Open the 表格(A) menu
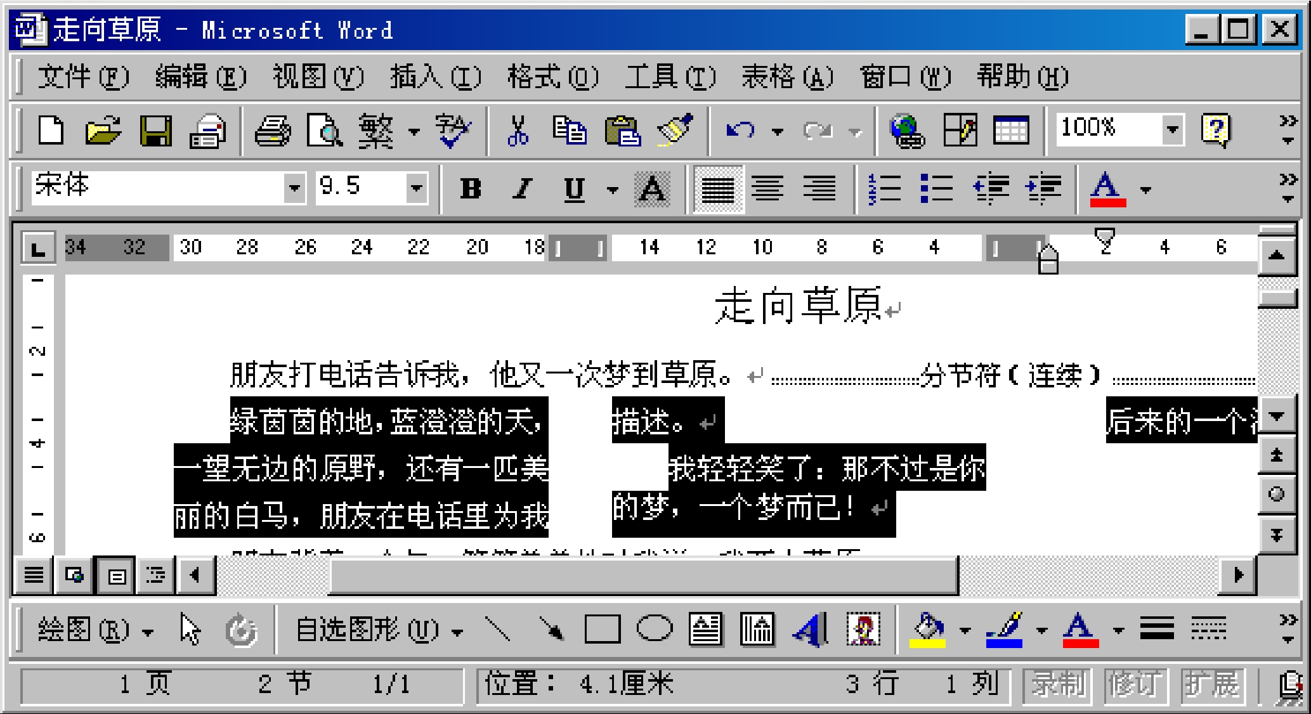The width and height of the screenshot is (1311, 714). point(787,77)
